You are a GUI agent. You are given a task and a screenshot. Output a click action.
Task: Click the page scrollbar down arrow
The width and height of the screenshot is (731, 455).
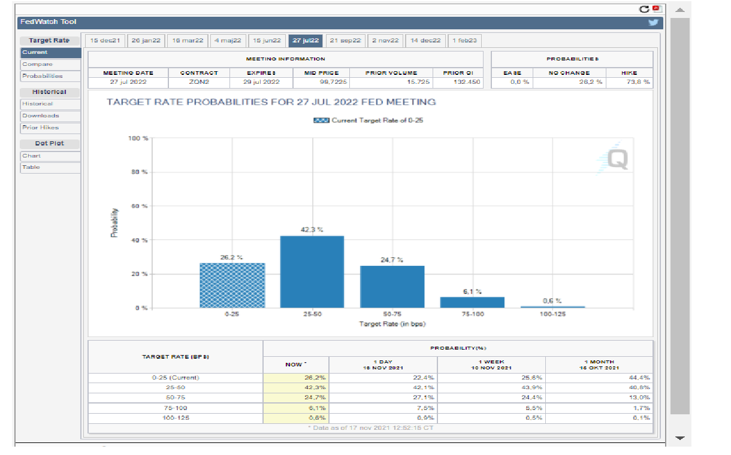679,438
